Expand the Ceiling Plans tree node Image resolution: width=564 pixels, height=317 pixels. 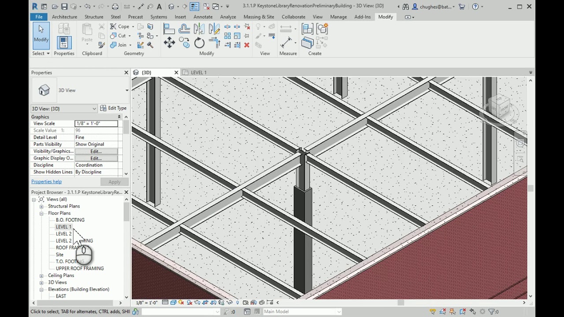point(41,276)
